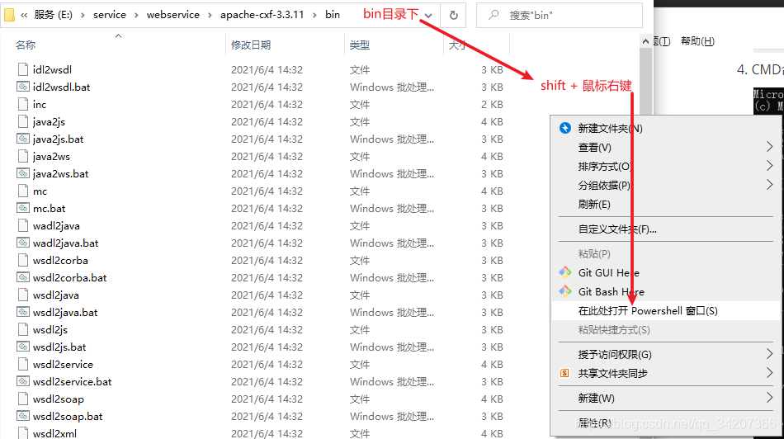Sort by 修改日期 column header
Screen dimensions: 784x439
point(251,45)
